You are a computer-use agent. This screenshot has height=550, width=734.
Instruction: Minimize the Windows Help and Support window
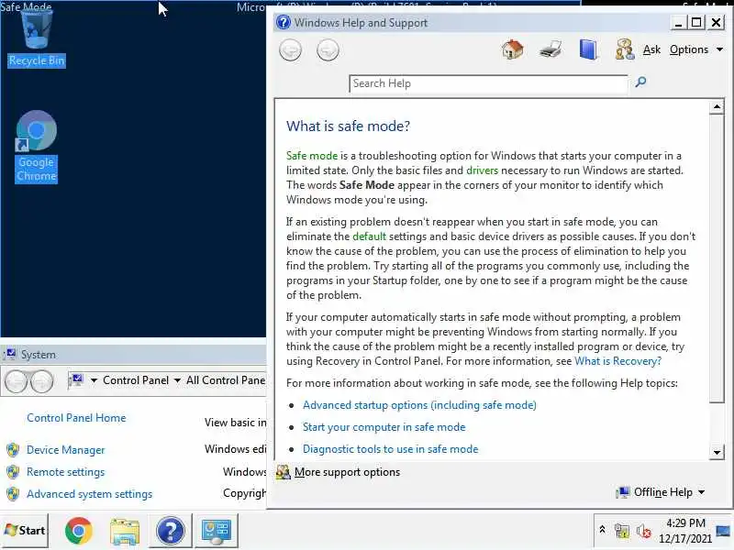click(x=678, y=22)
